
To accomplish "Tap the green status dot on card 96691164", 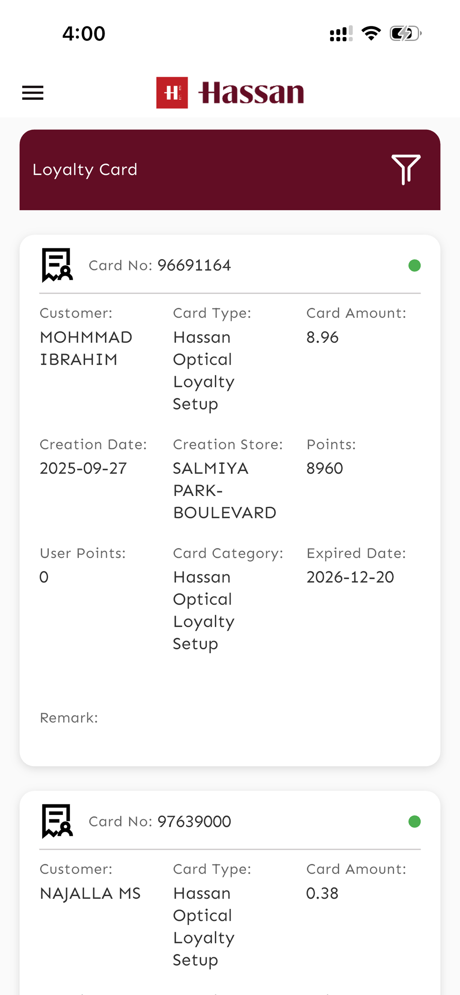I will tap(414, 265).
